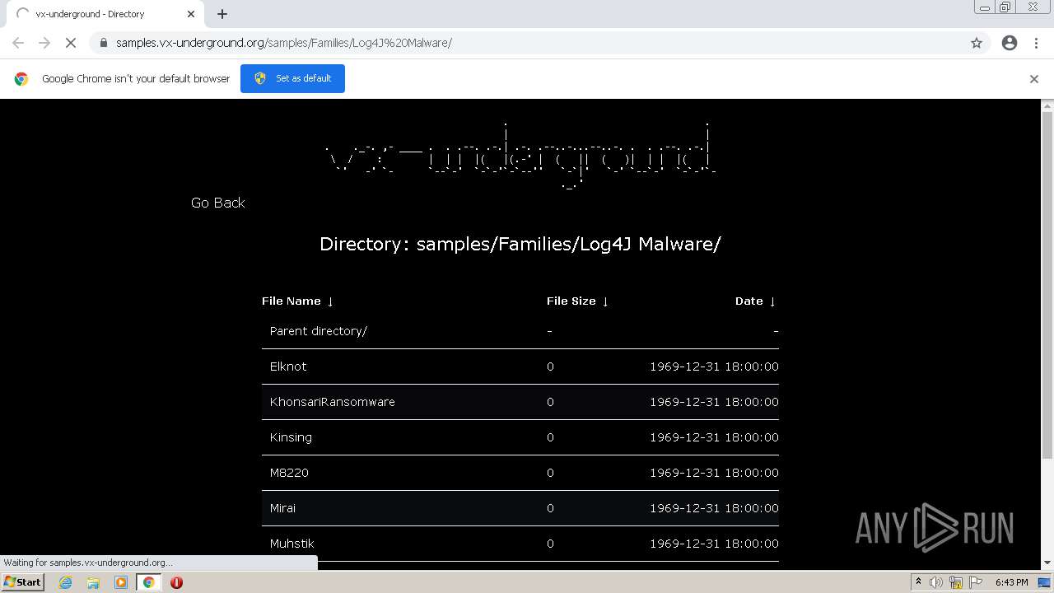The image size is (1054, 593).
Task: Click the Kinsing row date value
Action: [x=714, y=437]
